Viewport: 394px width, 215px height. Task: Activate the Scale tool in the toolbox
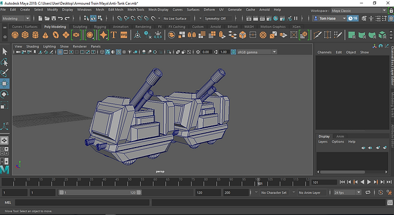(5, 105)
